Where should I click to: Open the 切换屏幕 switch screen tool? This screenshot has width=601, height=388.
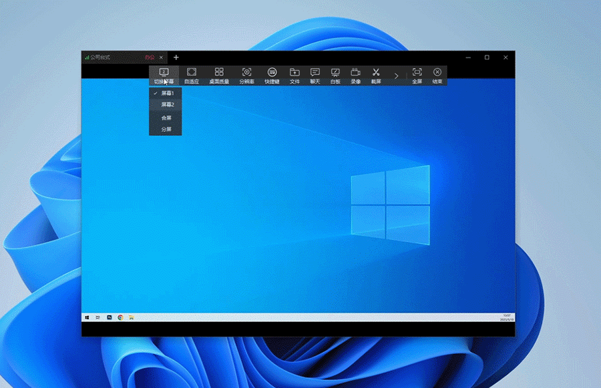(x=164, y=76)
